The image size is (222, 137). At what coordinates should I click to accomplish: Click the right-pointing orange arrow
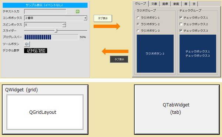(x=107, y=26)
